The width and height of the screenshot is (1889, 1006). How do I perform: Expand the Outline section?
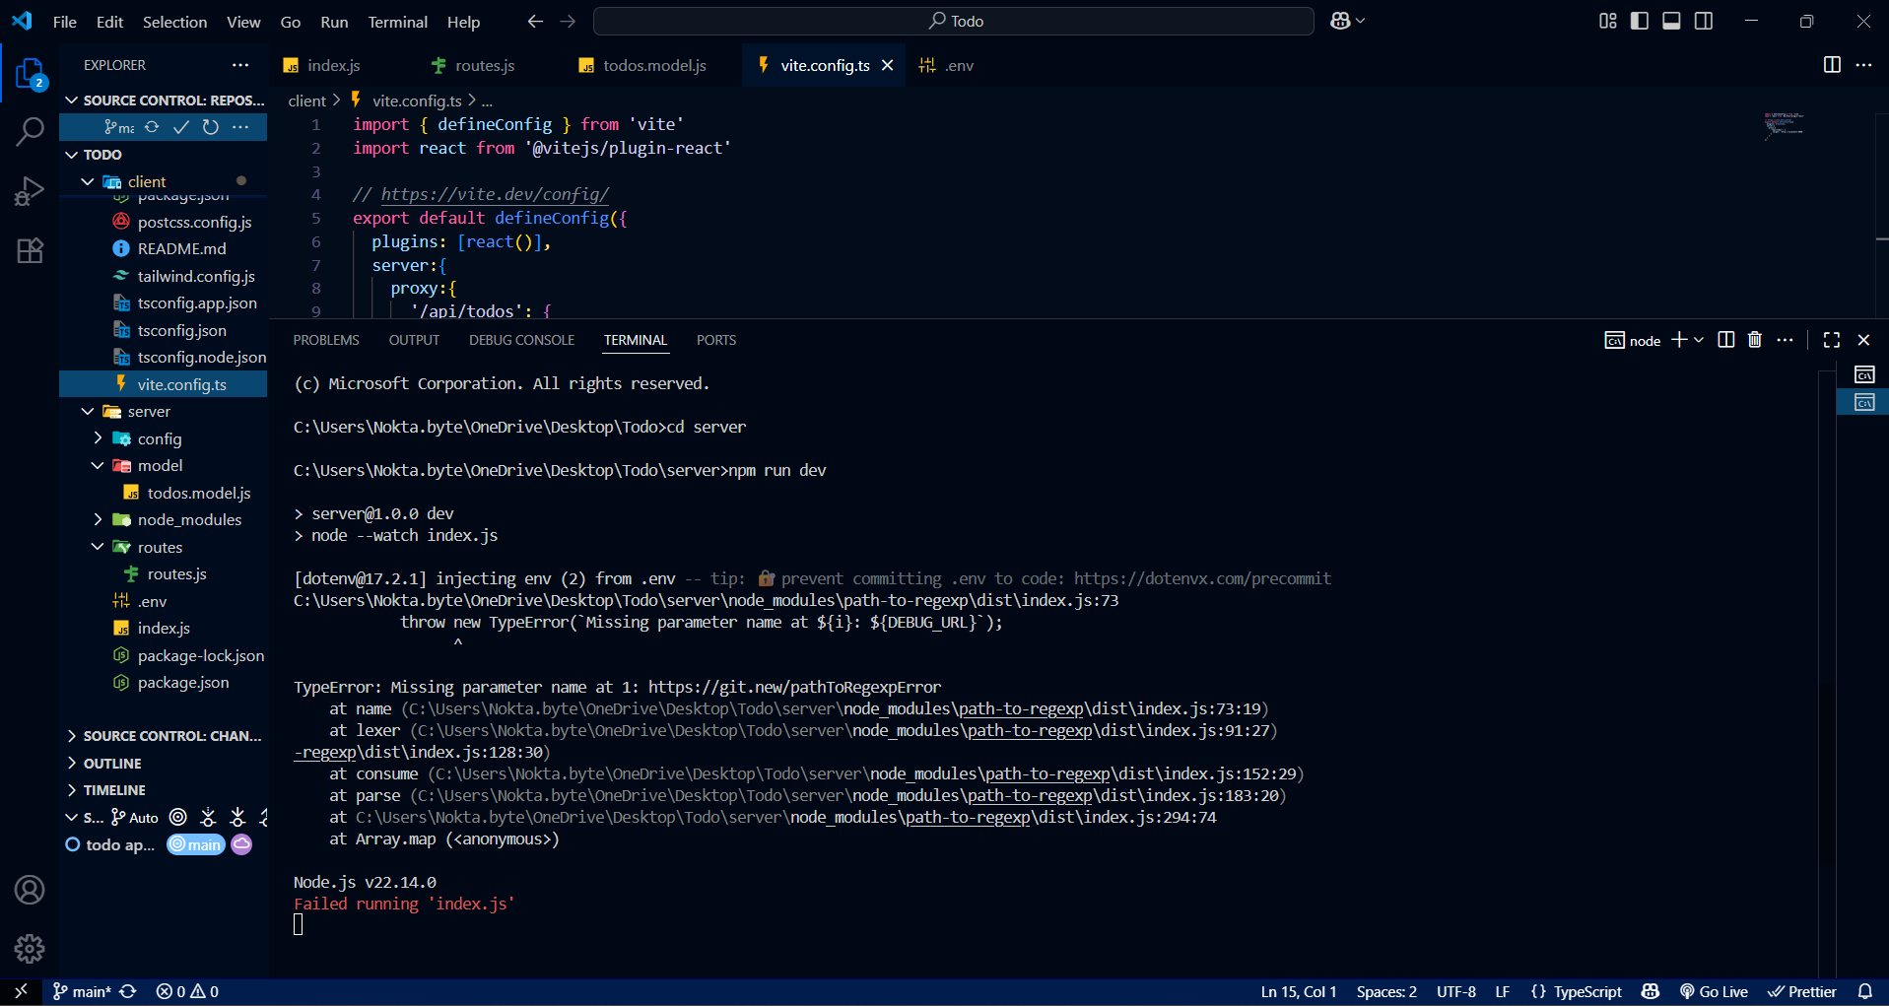(163, 764)
